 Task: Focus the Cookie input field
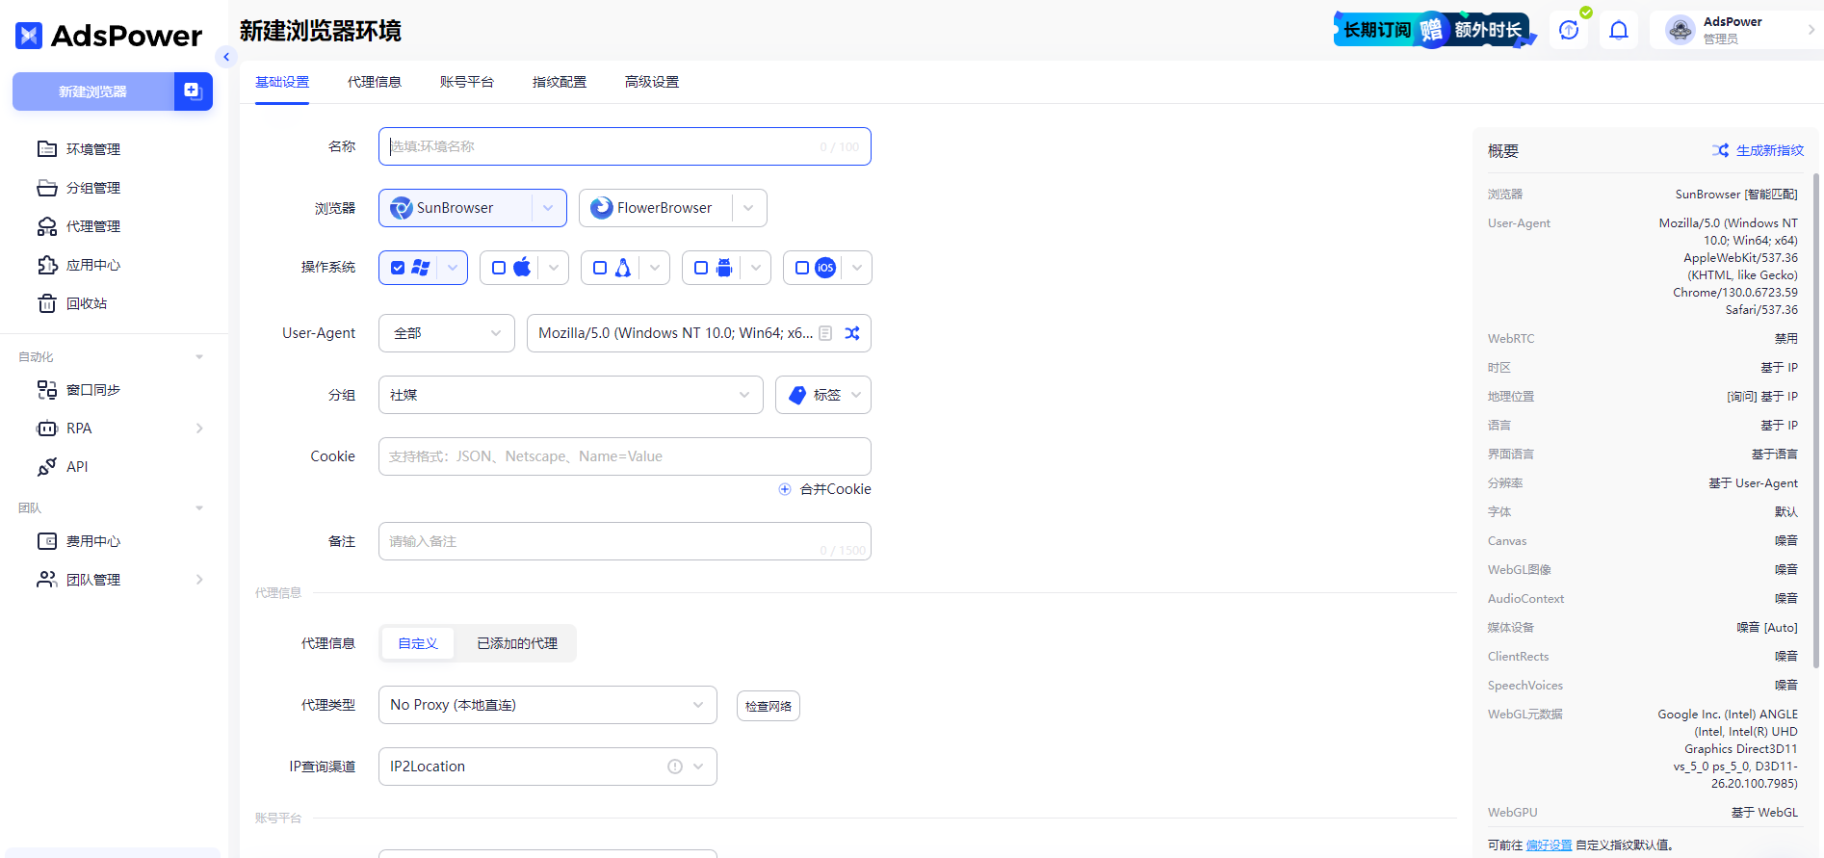click(625, 456)
